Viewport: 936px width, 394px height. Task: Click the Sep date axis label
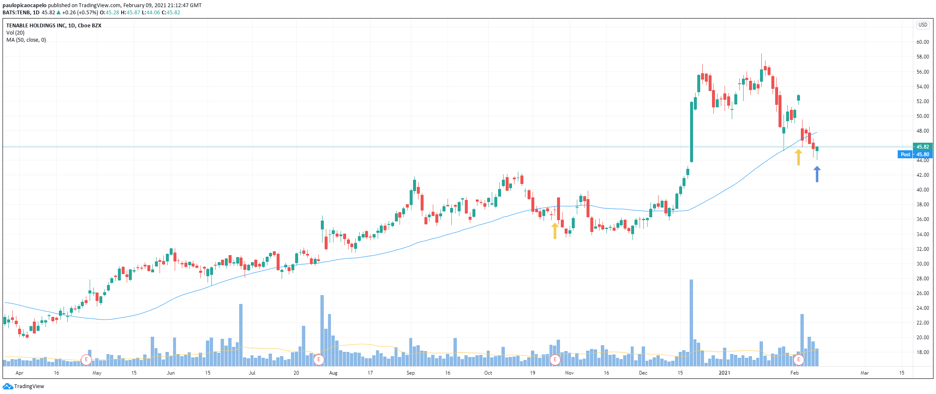coord(411,373)
